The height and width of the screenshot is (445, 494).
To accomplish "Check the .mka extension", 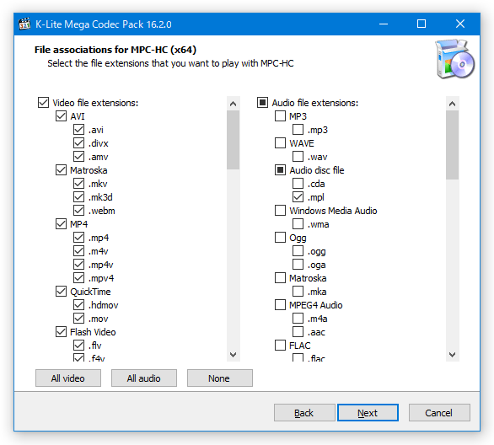I will pos(298,292).
